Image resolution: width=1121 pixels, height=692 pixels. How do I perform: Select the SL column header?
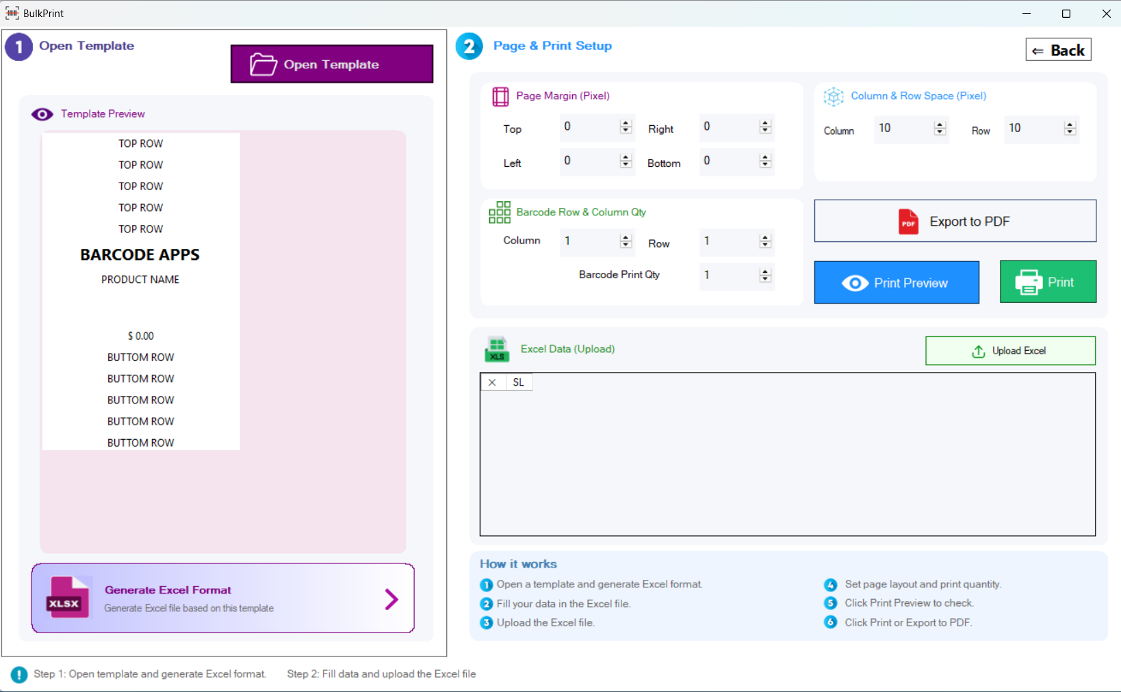[x=519, y=382]
